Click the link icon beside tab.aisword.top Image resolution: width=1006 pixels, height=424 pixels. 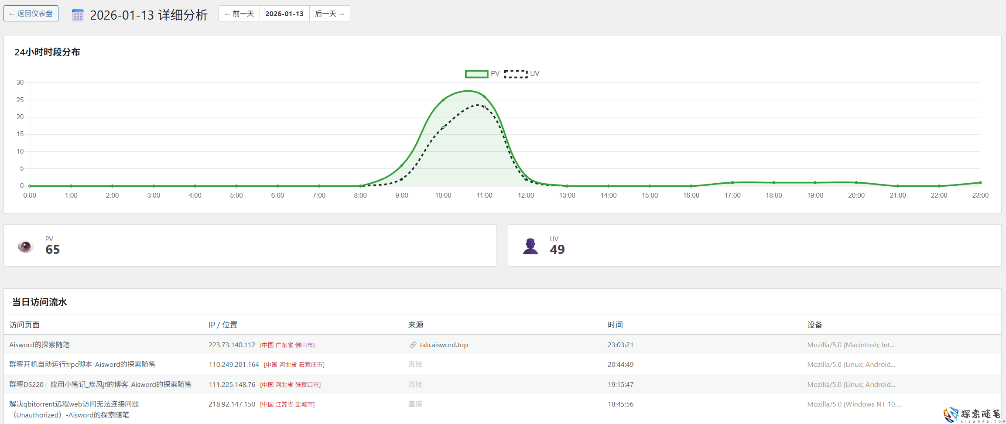point(413,345)
